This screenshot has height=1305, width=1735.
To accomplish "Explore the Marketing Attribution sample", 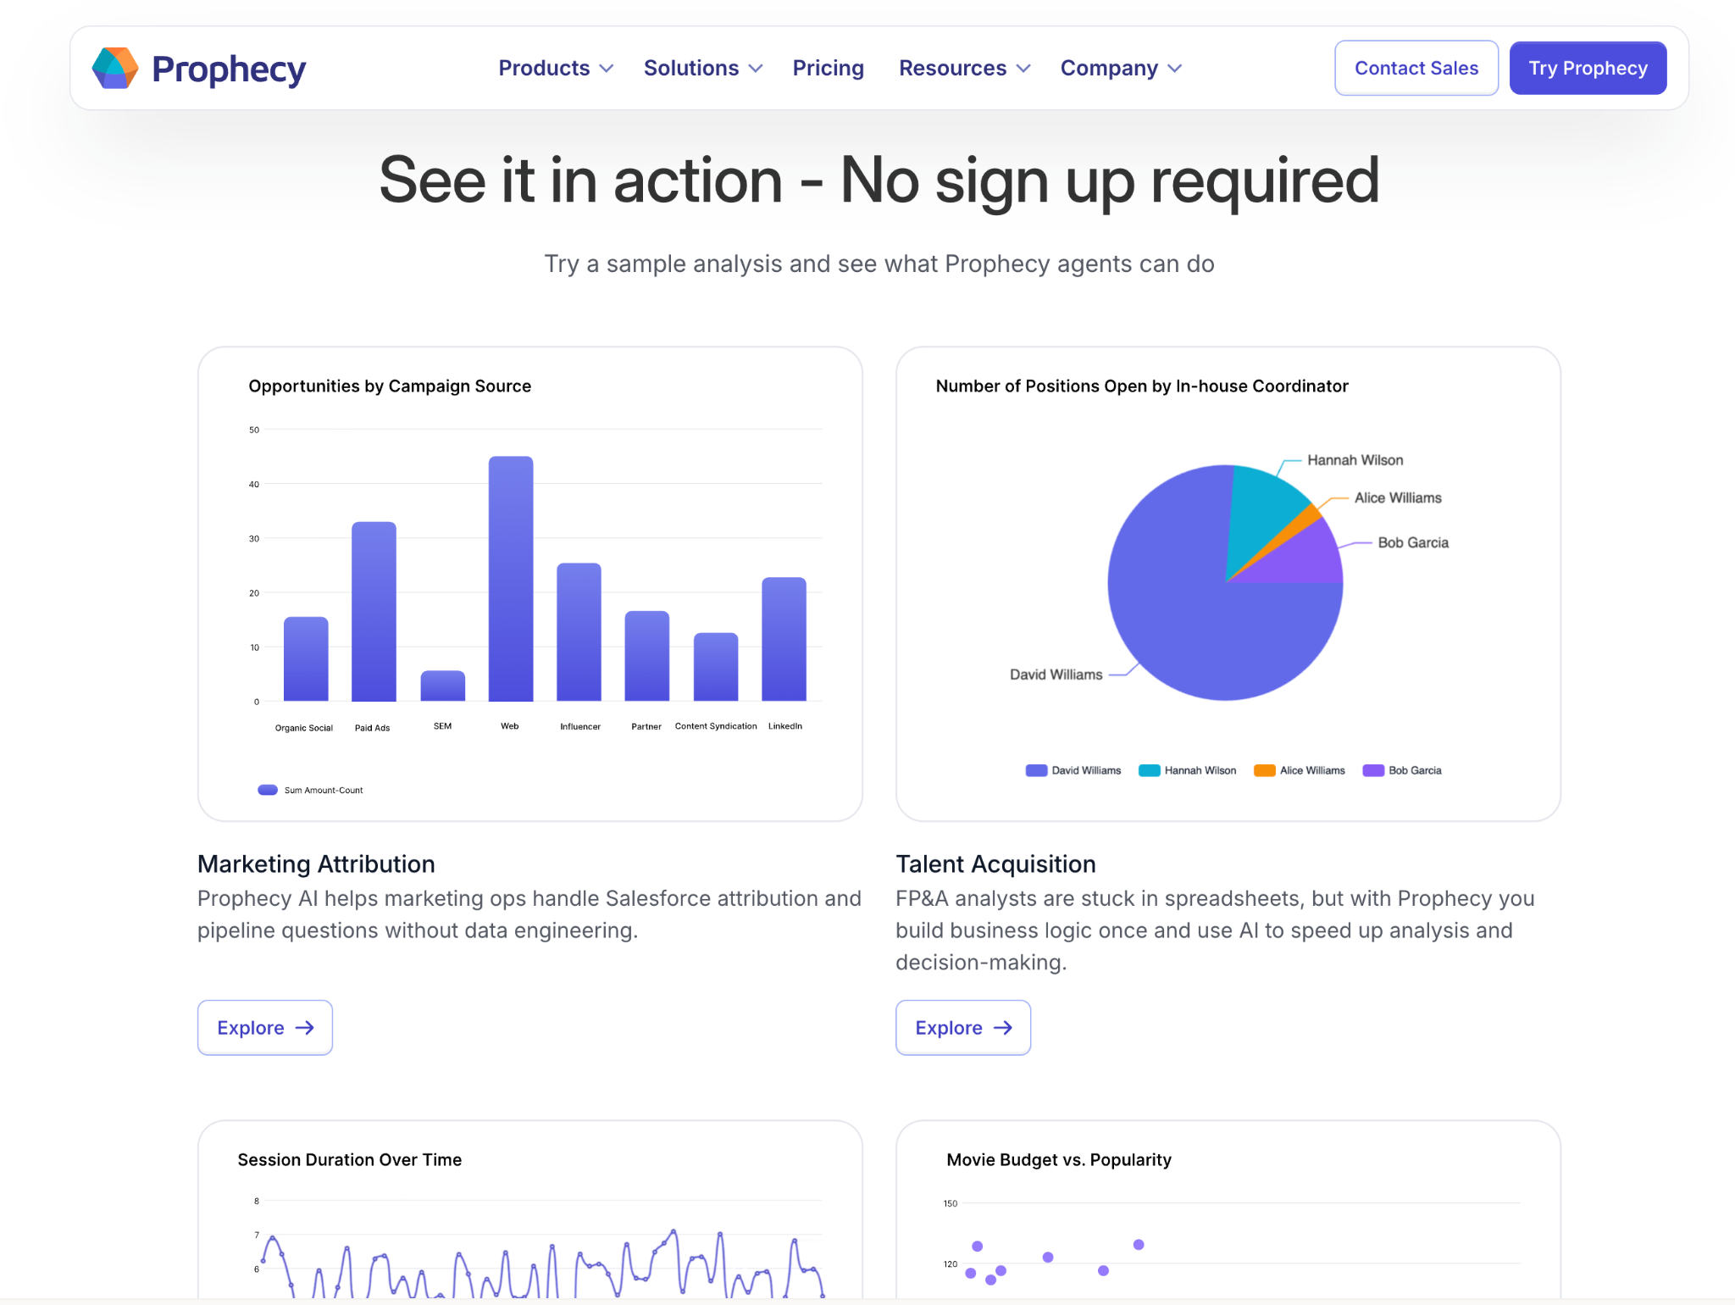I will tap(265, 1027).
